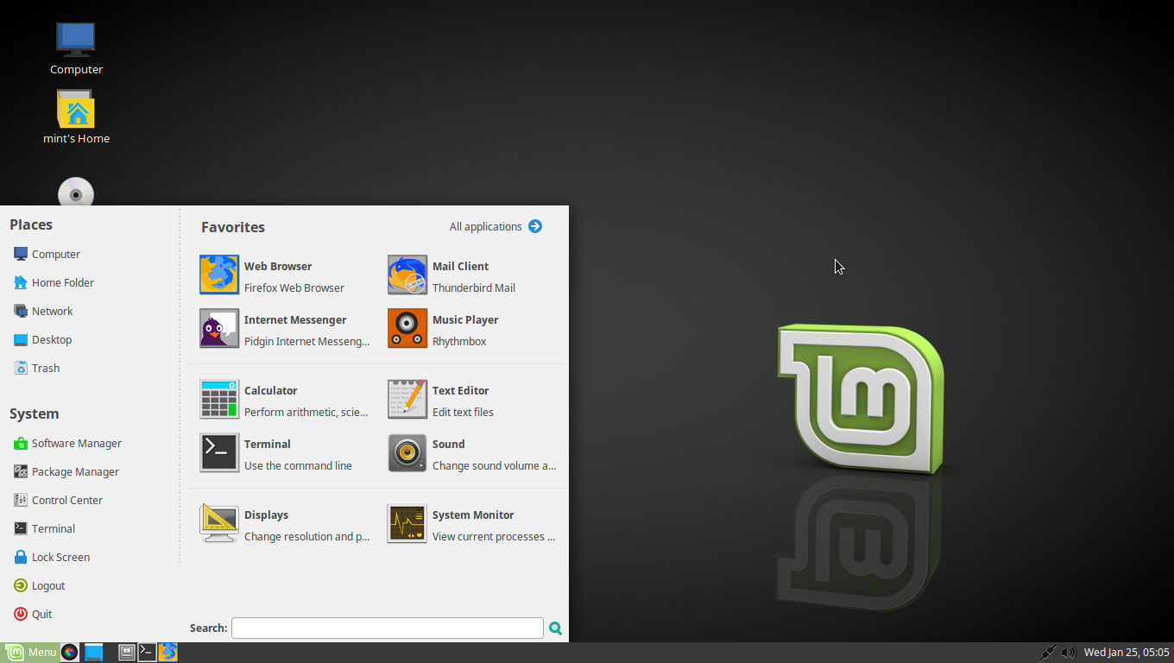
Task: Show All applications in the menu
Action: [x=495, y=226]
